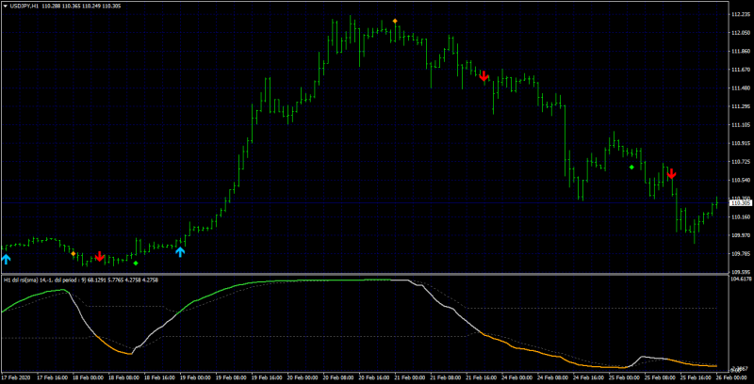
Task: Select green diamond marker on 18 Feb afternoon
Action: pos(136,263)
